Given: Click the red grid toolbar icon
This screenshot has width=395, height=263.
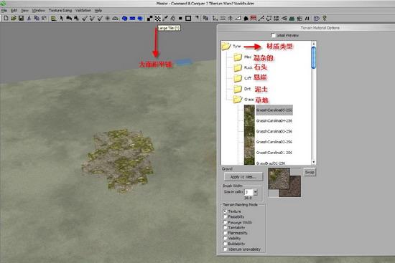Looking at the screenshot, I should (254, 18).
